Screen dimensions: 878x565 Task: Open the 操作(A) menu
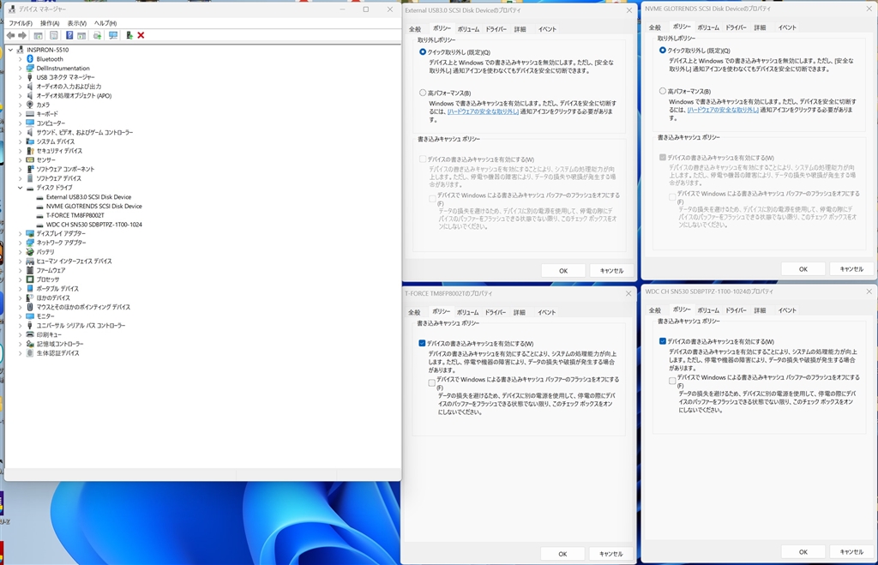[x=50, y=23]
